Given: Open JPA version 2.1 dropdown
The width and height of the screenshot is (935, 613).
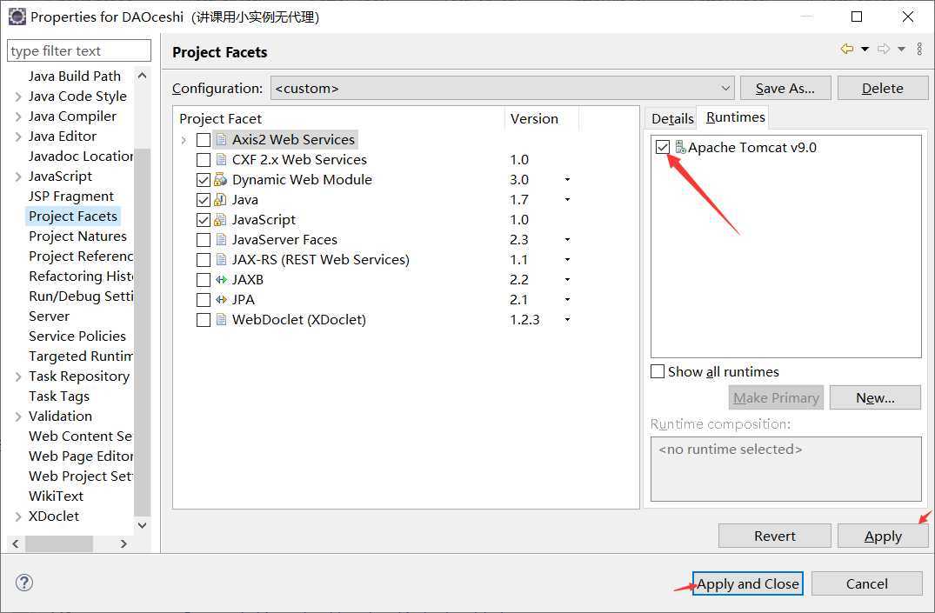Looking at the screenshot, I should (567, 299).
